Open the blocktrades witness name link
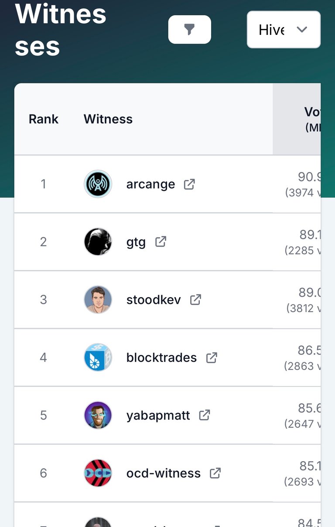Viewport: 335px width, 527px height. (161, 358)
